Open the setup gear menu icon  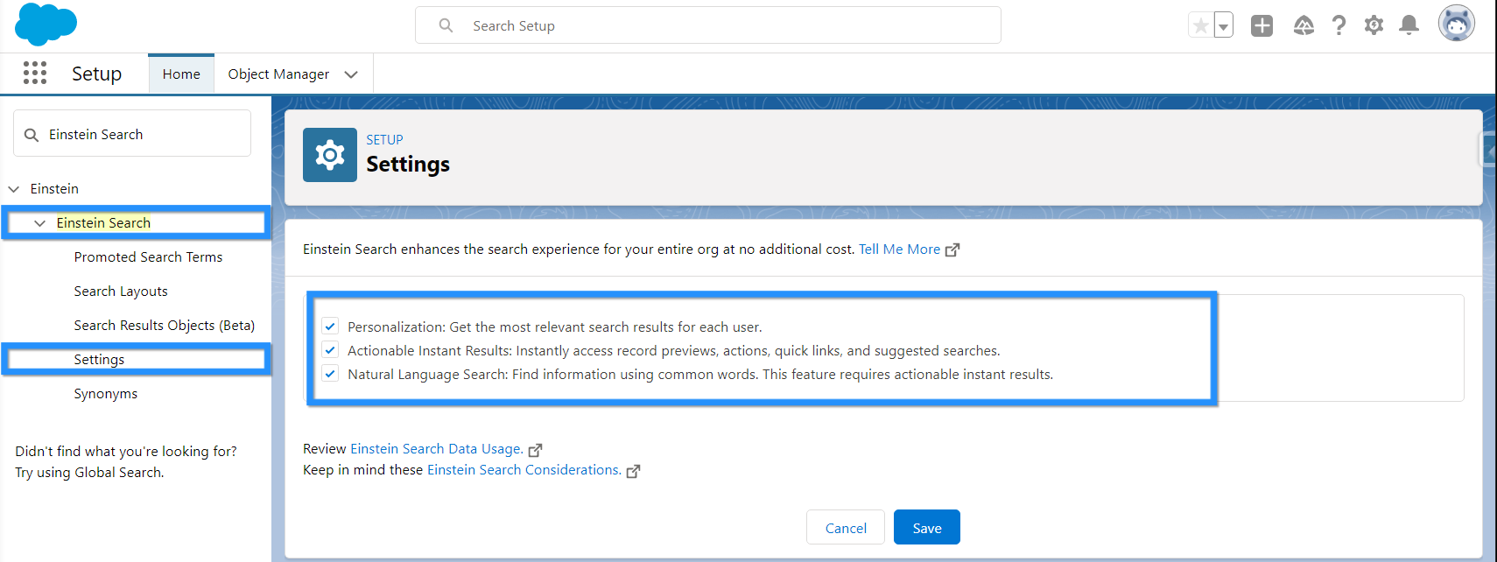1374,25
